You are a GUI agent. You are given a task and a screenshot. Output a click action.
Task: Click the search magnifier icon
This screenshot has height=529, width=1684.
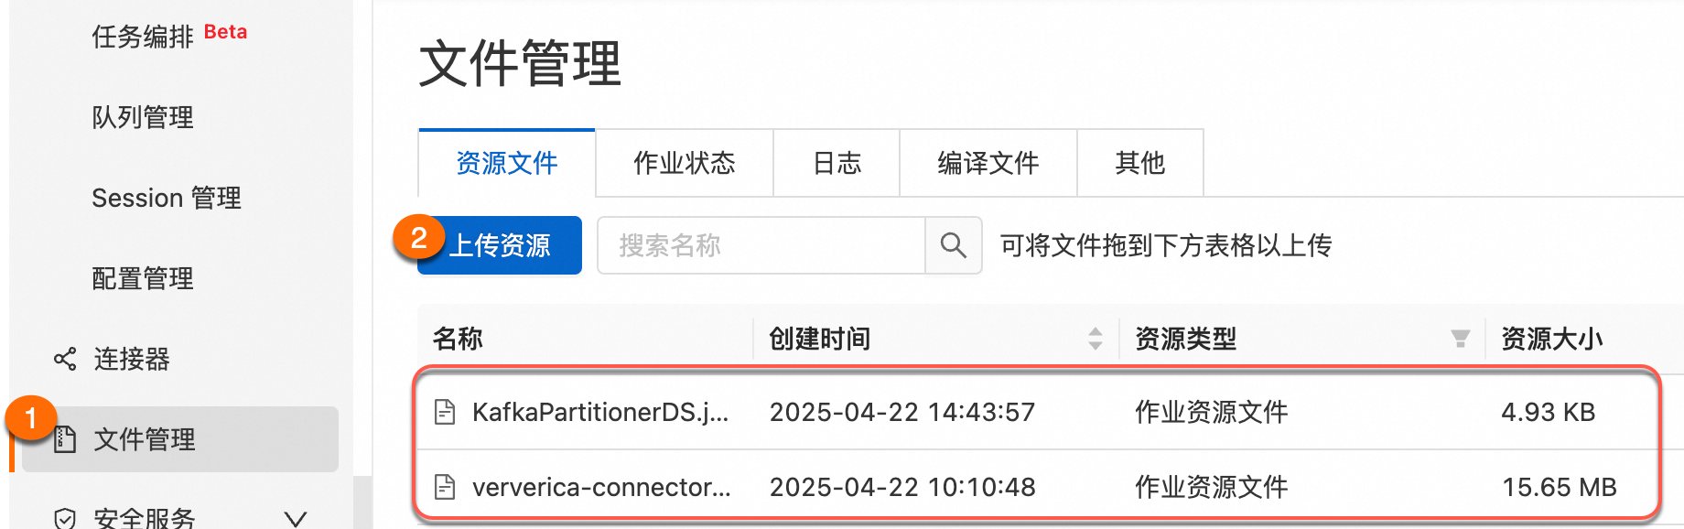953,245
